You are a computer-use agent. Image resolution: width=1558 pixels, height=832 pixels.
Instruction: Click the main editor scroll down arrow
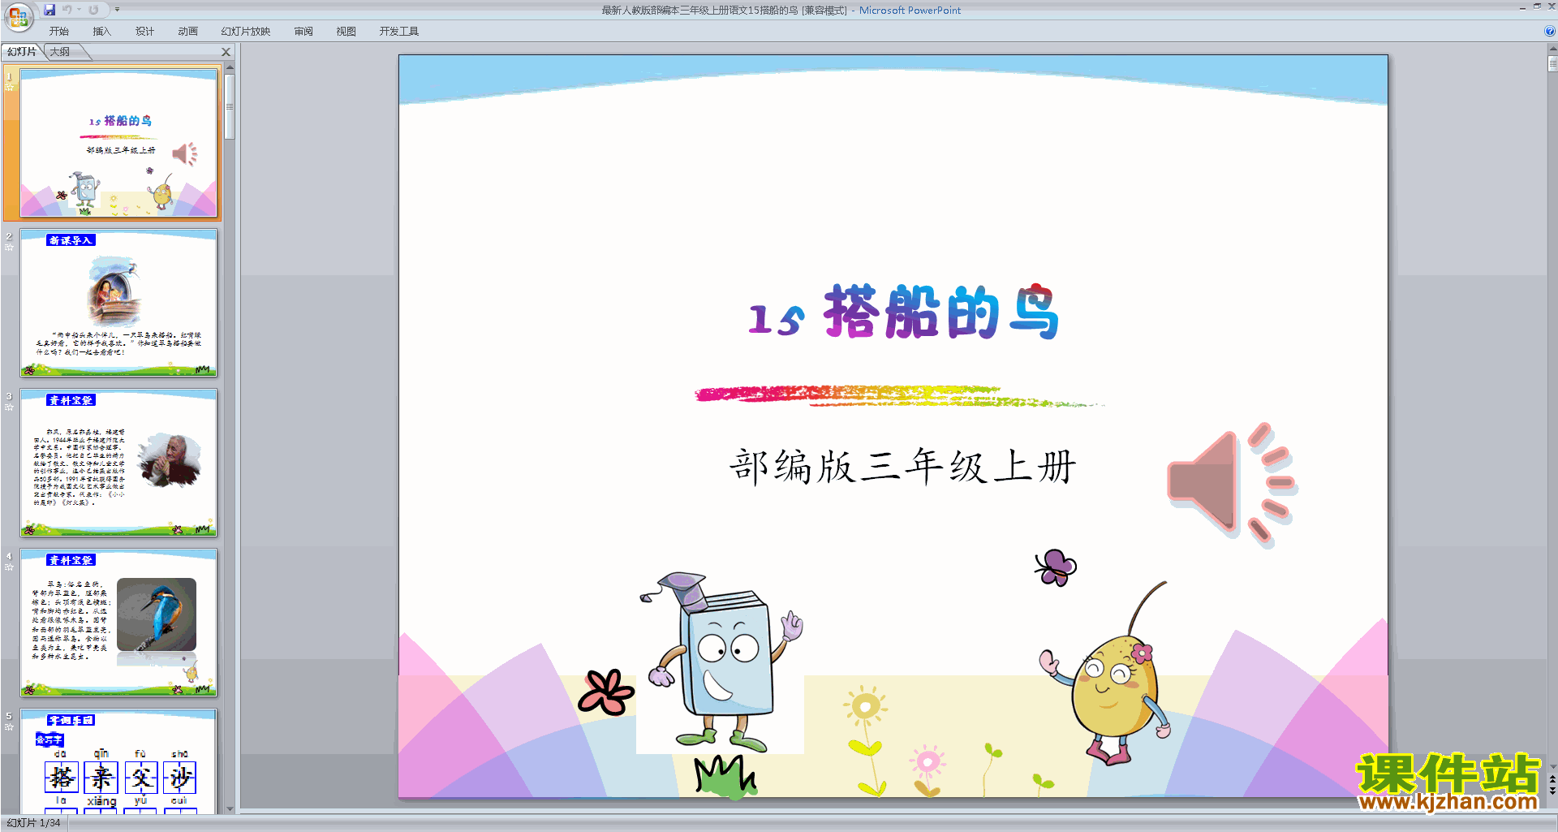coord(1552,766)
